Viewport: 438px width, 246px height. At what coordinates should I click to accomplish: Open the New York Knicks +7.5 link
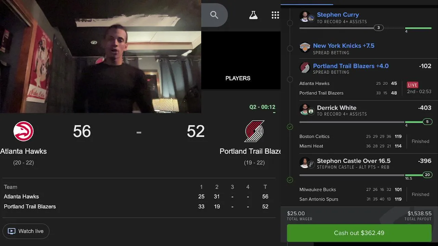point(344,46)
